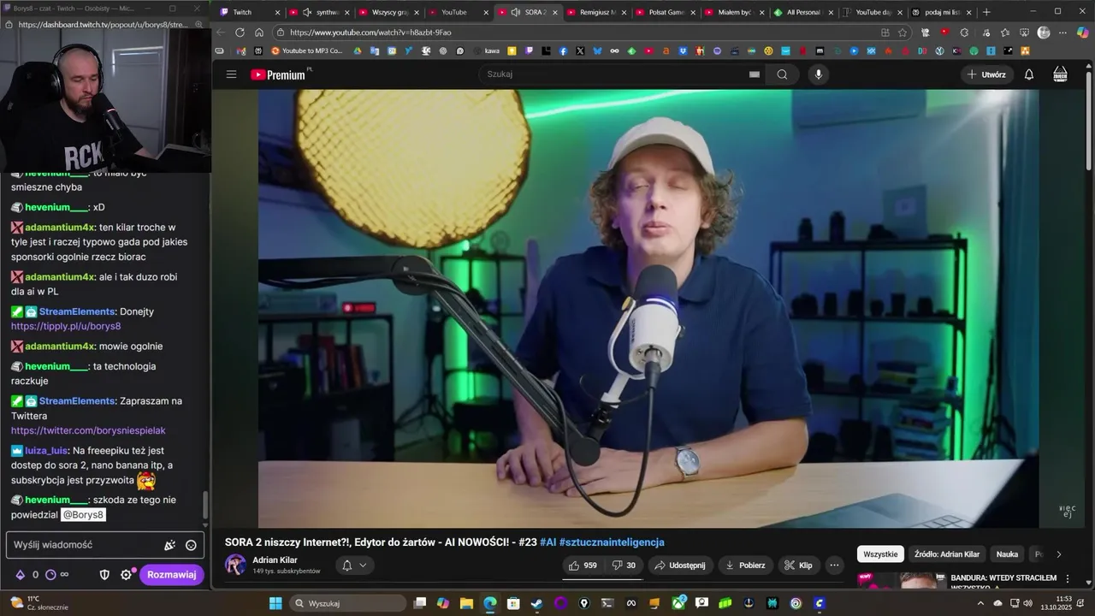This screenshot has width=1095, height=616.
Task: Open YouTube account avatar menu
Action: tap(1060, 74)
